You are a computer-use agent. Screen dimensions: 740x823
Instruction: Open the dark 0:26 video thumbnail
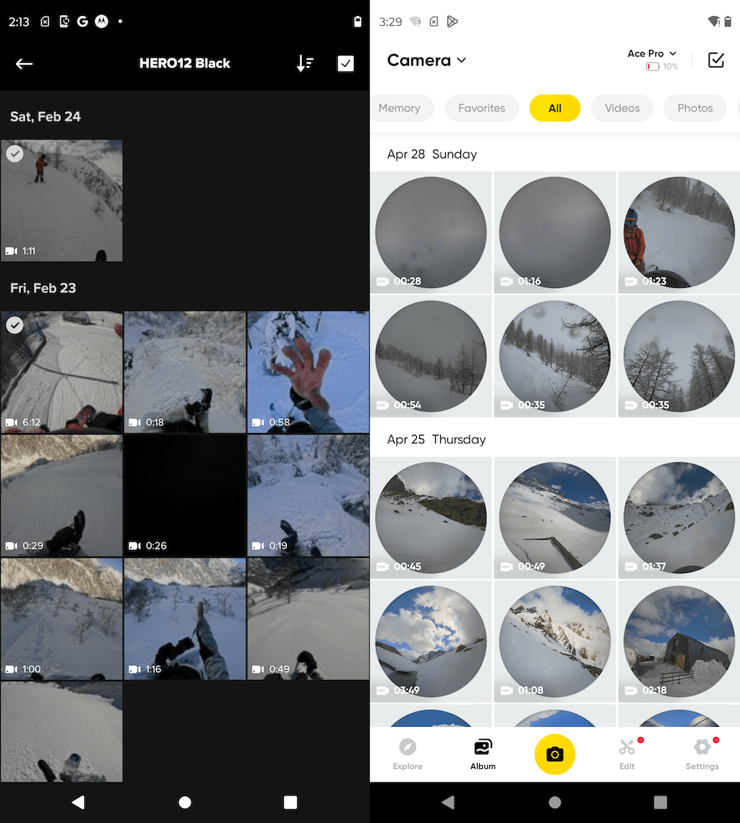184,495
